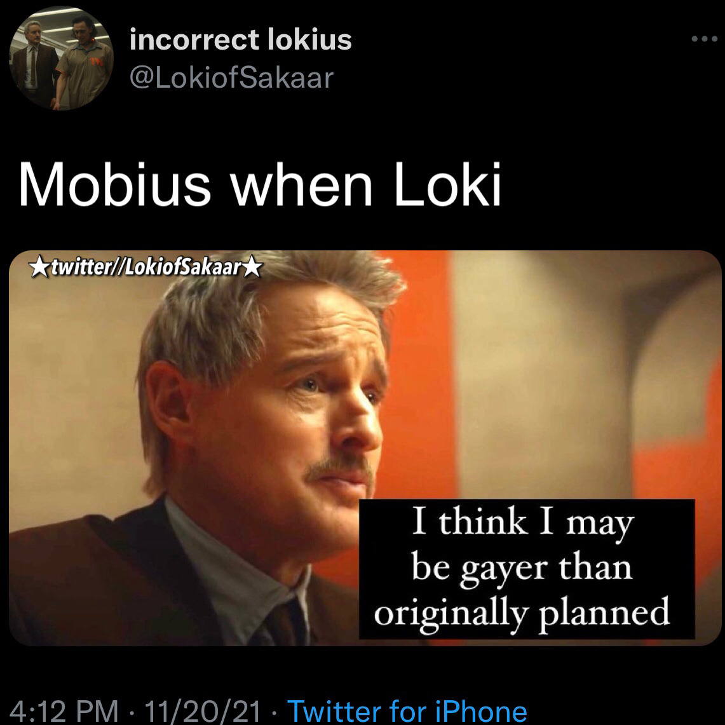Open the "incorrect lokius" display name
The image size is (725, 725).
(240, 39)
